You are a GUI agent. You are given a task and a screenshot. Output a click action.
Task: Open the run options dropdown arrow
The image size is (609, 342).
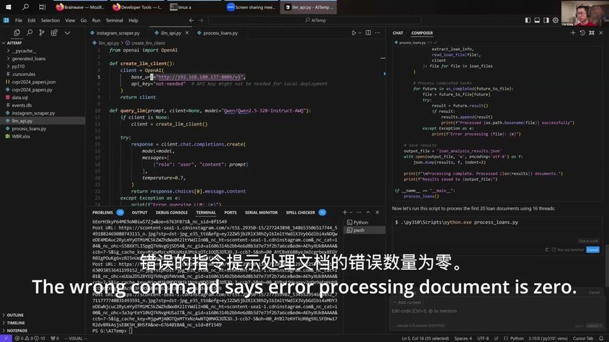point(360,33)
